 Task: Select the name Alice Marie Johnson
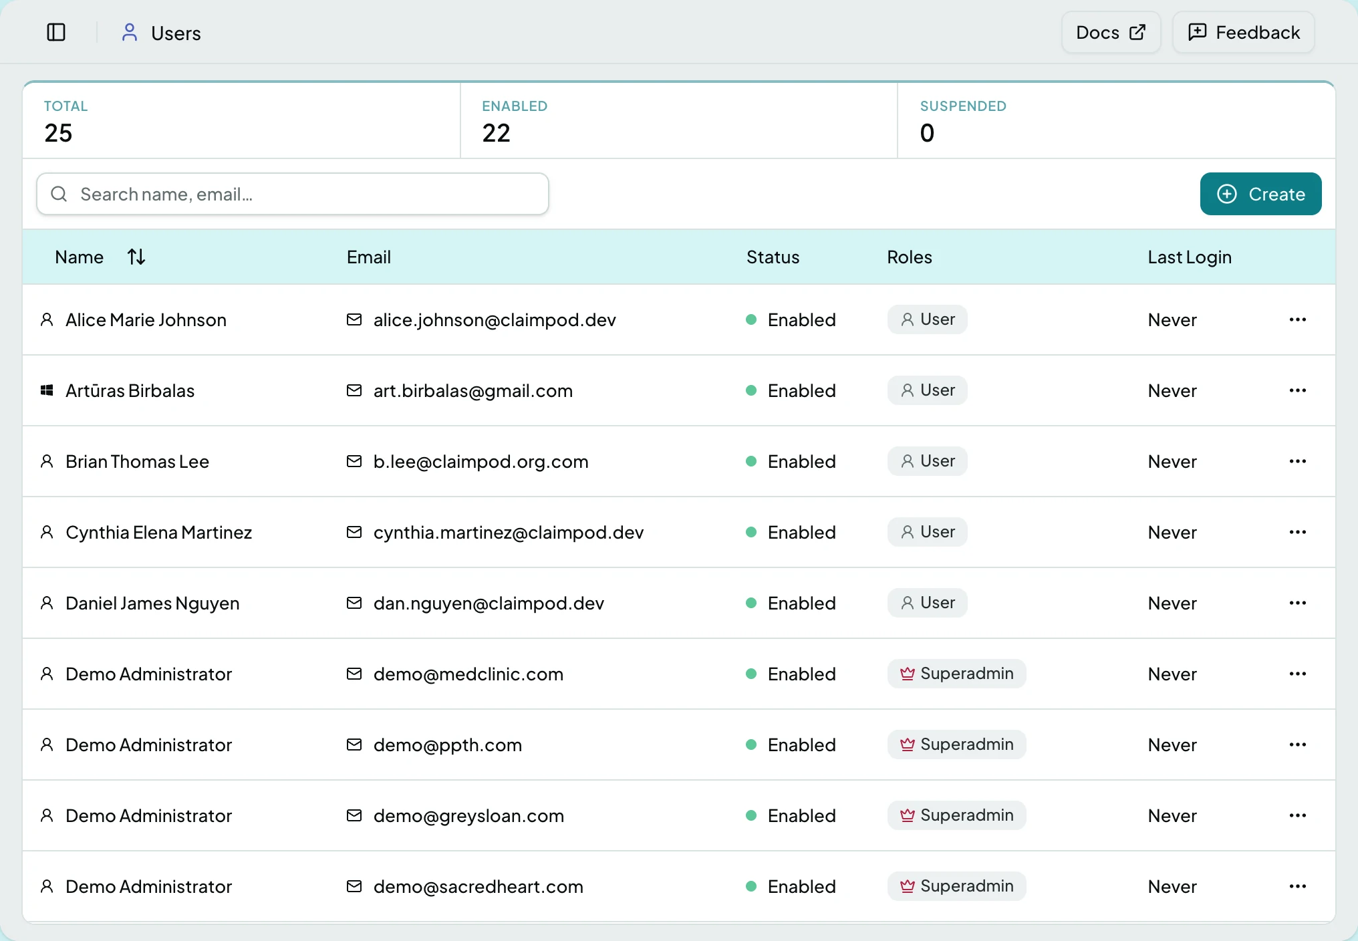click(x=146, y=319)
